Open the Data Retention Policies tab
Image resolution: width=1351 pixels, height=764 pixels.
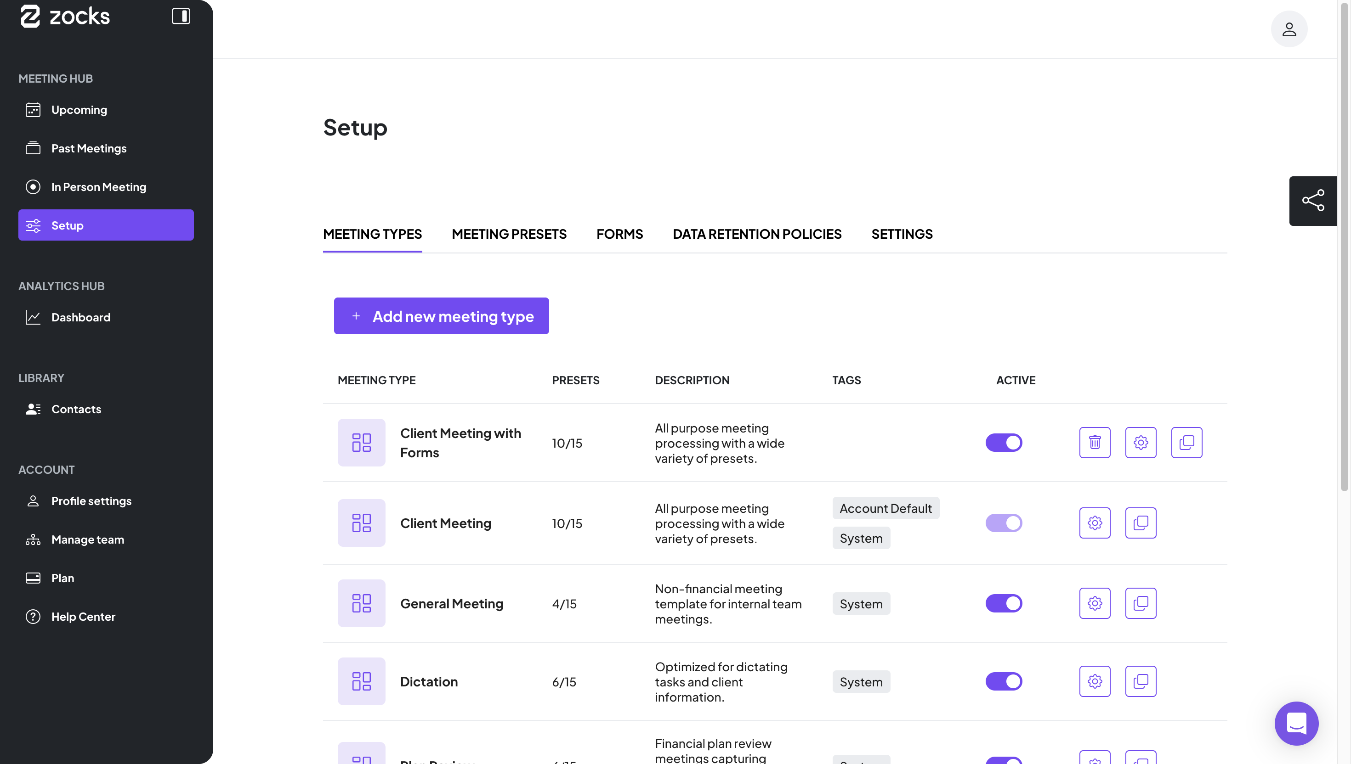757,234
